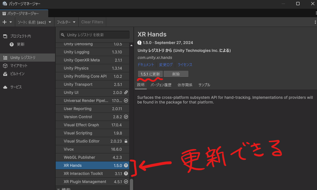317x190 pixels.
Task: Select the Universal Render Pipeline package
Action: pyautogui.click(x=92, y=101)
